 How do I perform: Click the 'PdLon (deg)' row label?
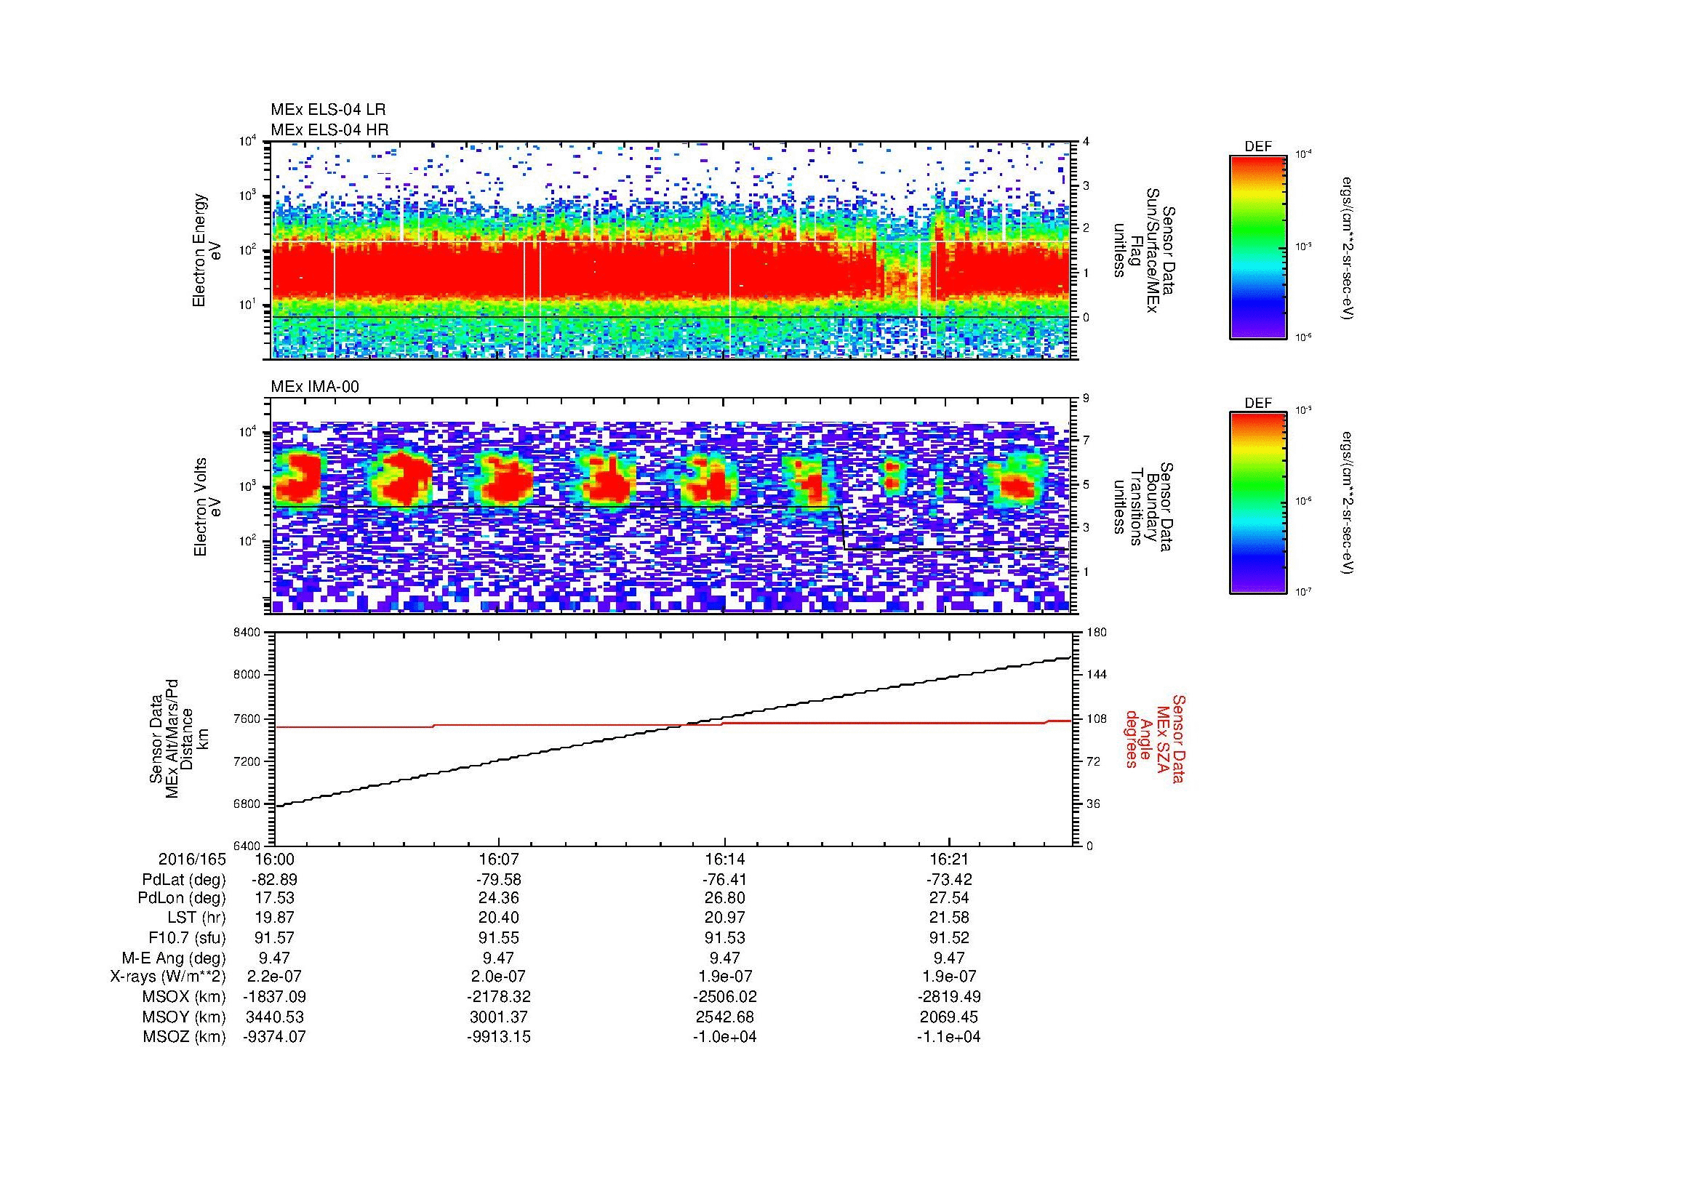182,898
